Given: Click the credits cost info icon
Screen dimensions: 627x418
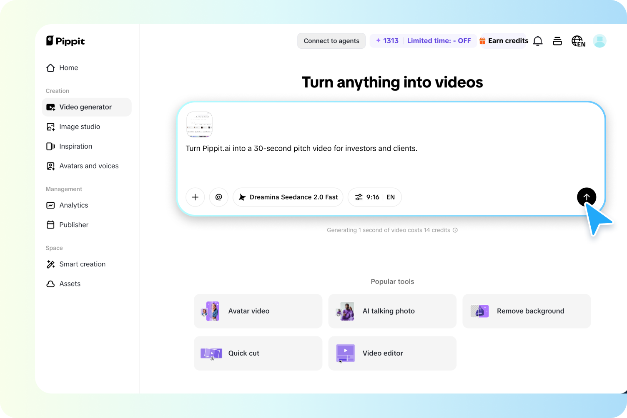Looking at the screenshot, I should point(455,230).
